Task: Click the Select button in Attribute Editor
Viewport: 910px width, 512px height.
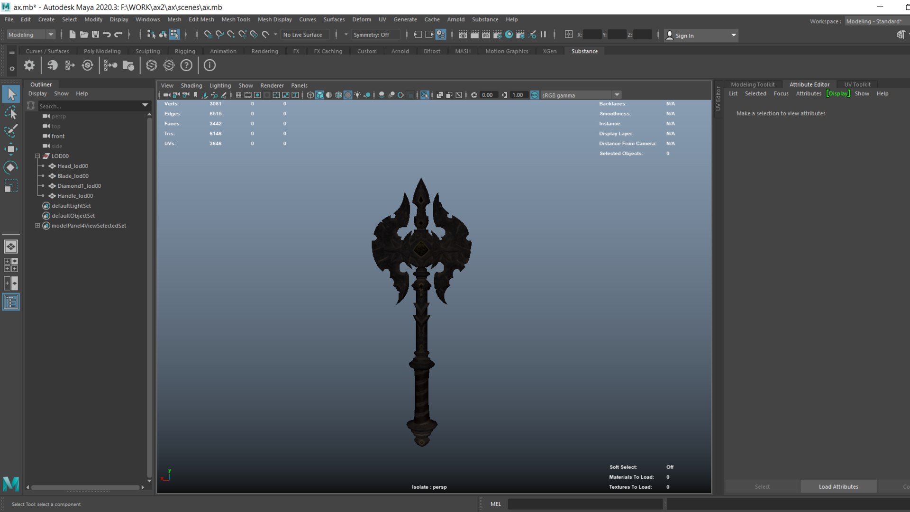Action: click(762, 486)
